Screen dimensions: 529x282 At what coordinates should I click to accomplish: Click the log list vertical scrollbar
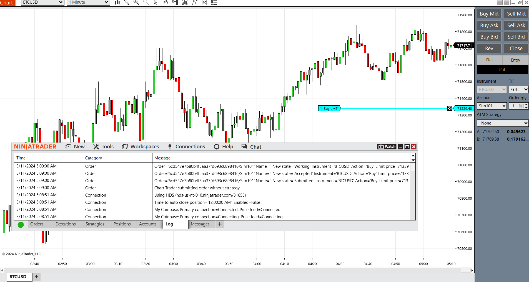413,187
